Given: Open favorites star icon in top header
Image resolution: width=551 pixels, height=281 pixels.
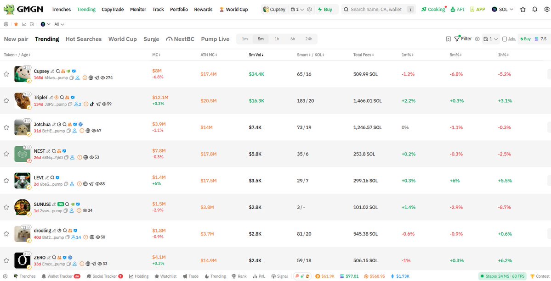Looking at the screenshot, I should point(523,10).
